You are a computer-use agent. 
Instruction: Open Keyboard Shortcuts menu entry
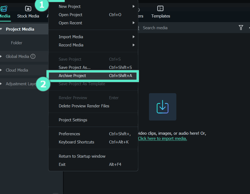point(93,142)
